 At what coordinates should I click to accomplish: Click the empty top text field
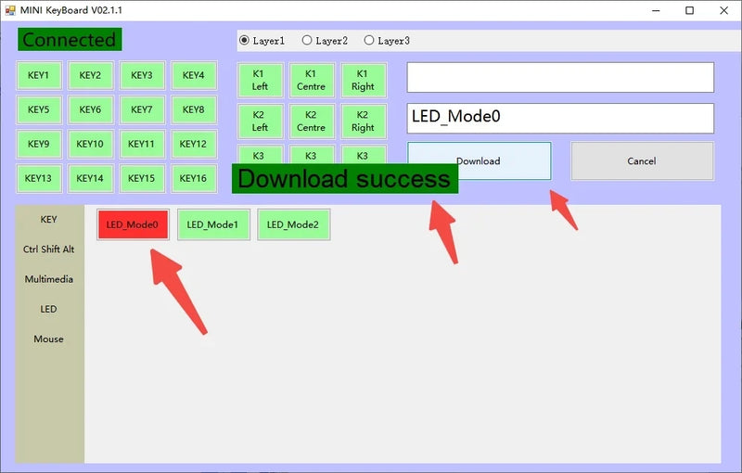560,78
